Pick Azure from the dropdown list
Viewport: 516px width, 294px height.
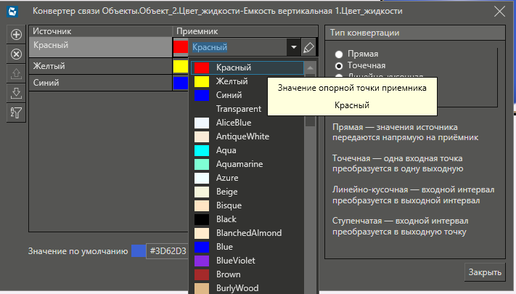247,178
